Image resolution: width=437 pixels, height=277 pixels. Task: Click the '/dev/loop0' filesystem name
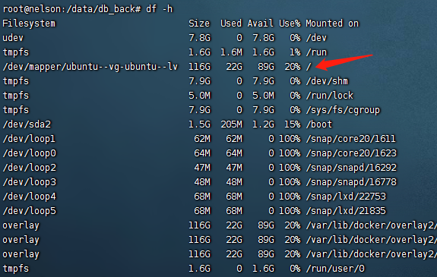click(30, 153)
